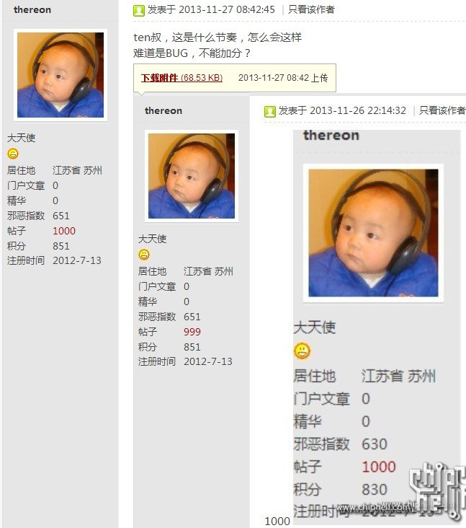Click 只看该作者 next to the 08:42:45 post
This screenshot has width=466, height=528.
pyautogui.click(x=311, y=10)
